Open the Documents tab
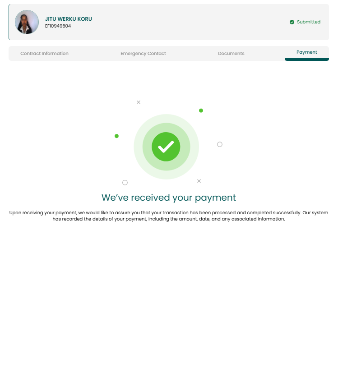338x386 pixels. tap(231, 53)
